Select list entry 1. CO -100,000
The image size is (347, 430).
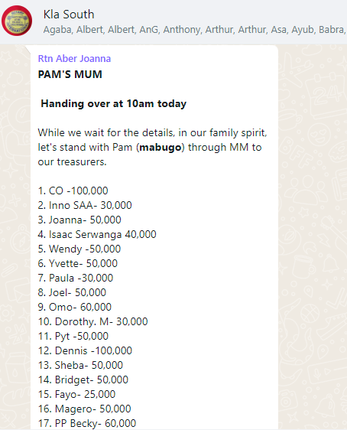73,191
